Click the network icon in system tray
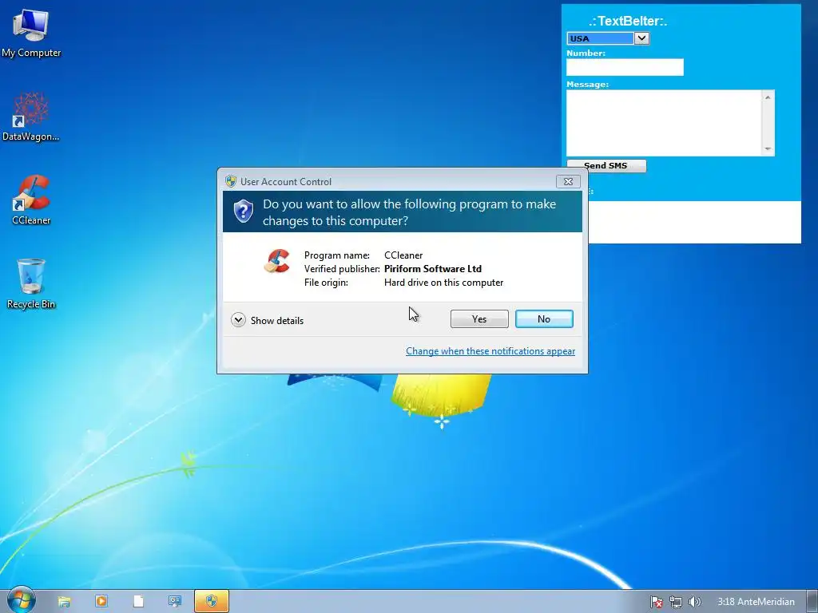 (x=676, y=602)
